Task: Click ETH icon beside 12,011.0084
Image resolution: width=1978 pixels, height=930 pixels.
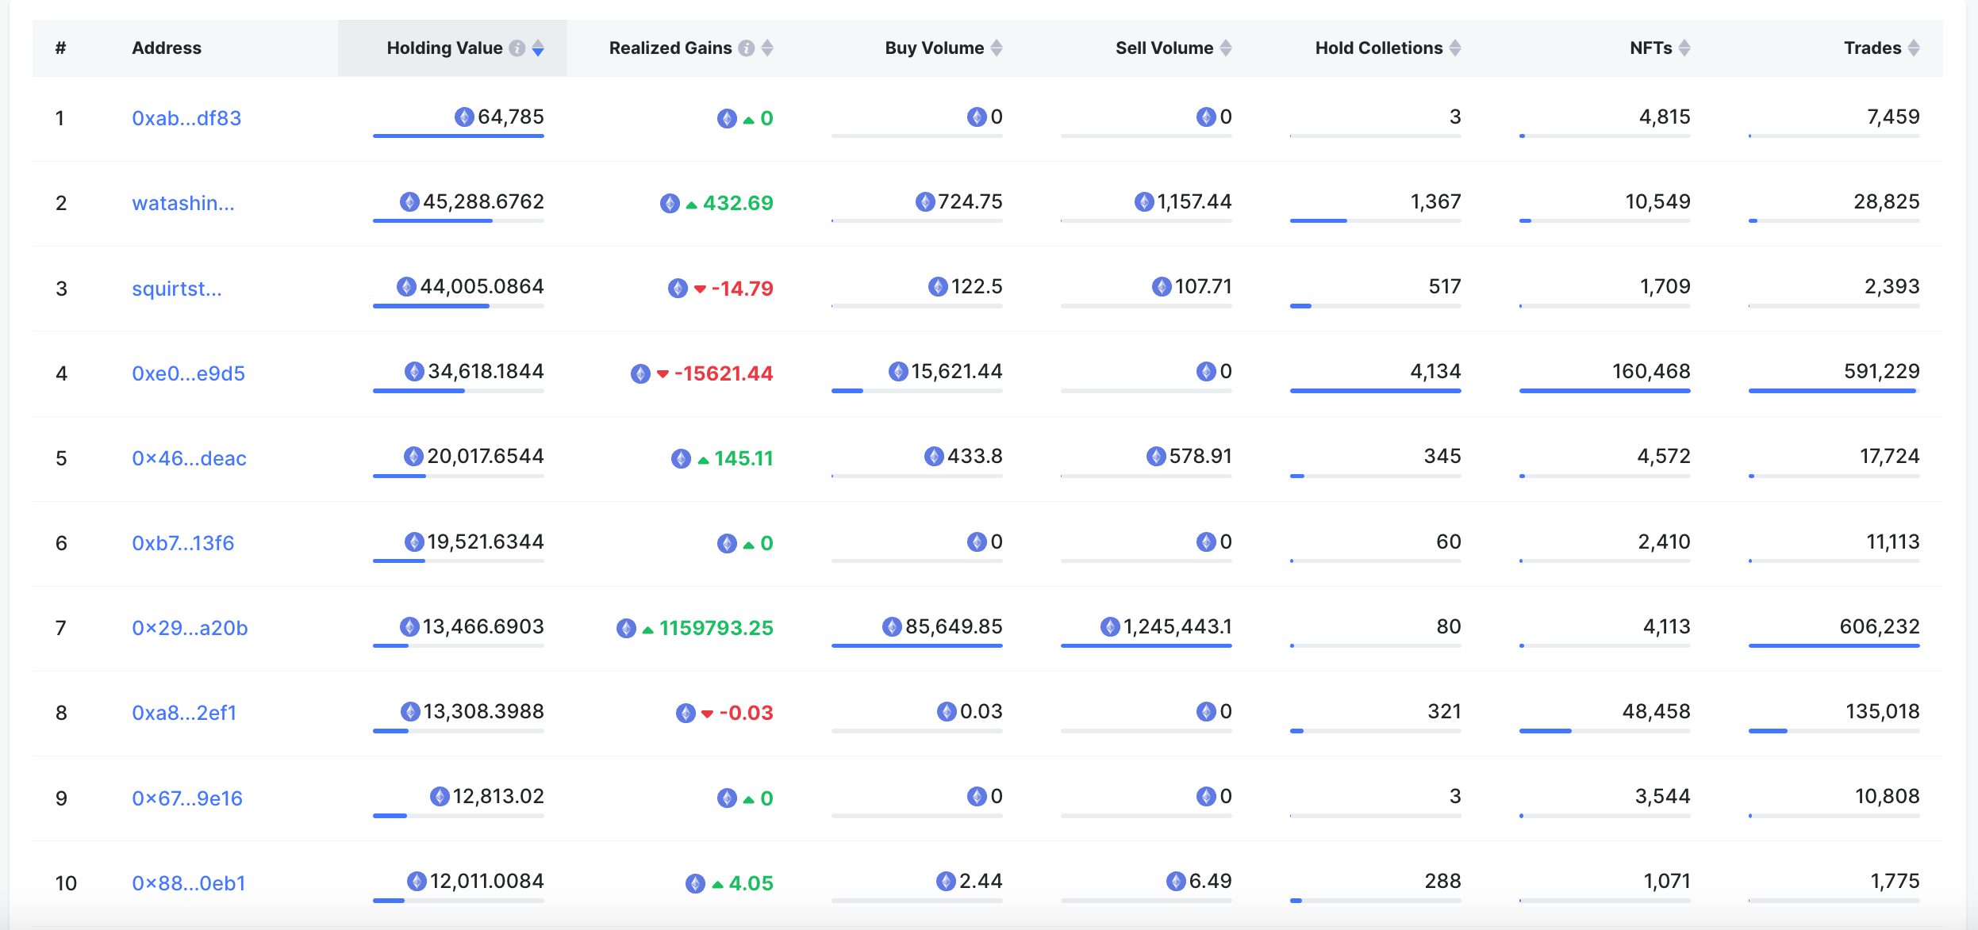Action: (417, 882)
